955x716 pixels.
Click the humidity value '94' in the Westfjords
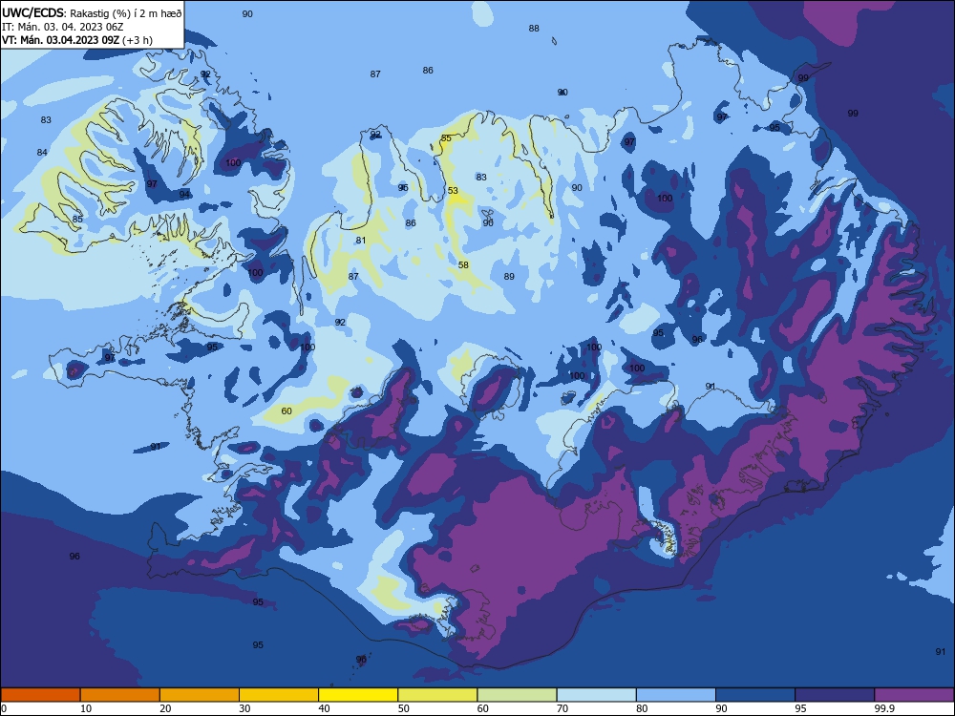point(184,194)
